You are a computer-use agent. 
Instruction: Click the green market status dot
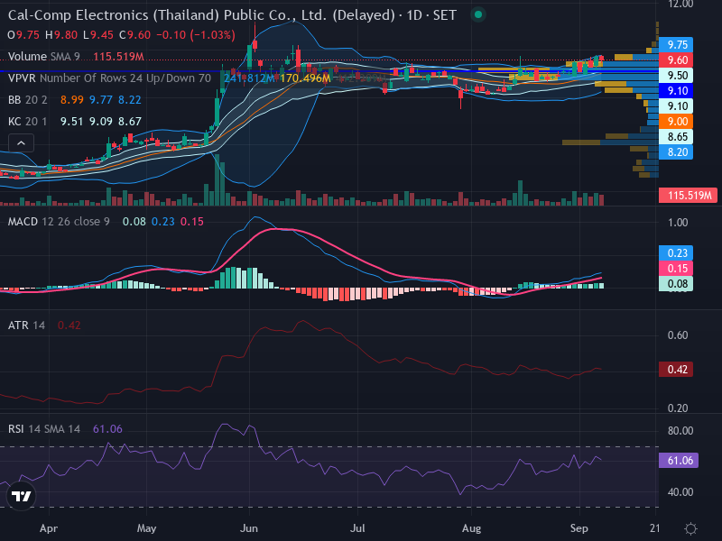(x=478, y=14)
